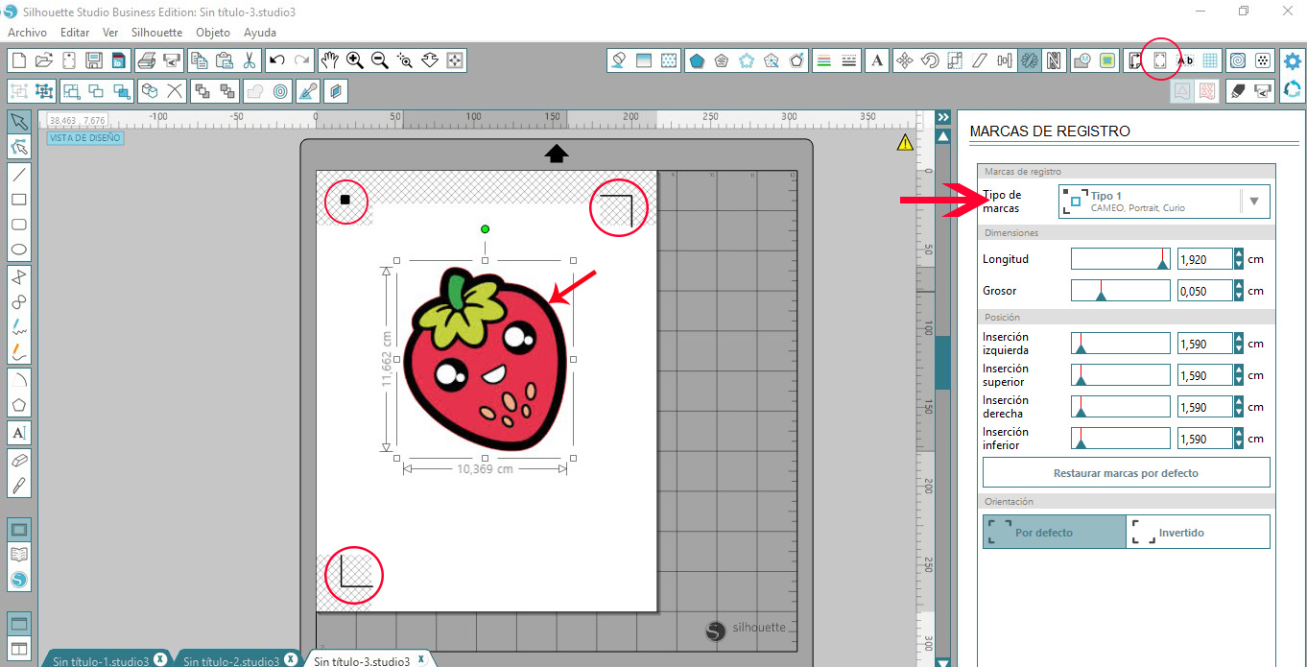This screenshot has height=667, width=1307.
Task: Zoom out with the magnifier minus icon
Action: (x=380, y=60)
